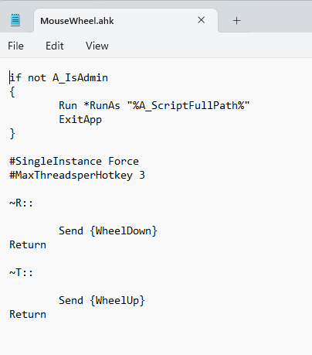
Task: Click the #SingleInstance Force directive
Action: tap(74, 162)
